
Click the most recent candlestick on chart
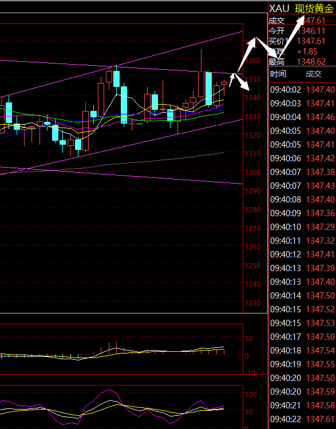pyautogui.click(x=224, y=87)
